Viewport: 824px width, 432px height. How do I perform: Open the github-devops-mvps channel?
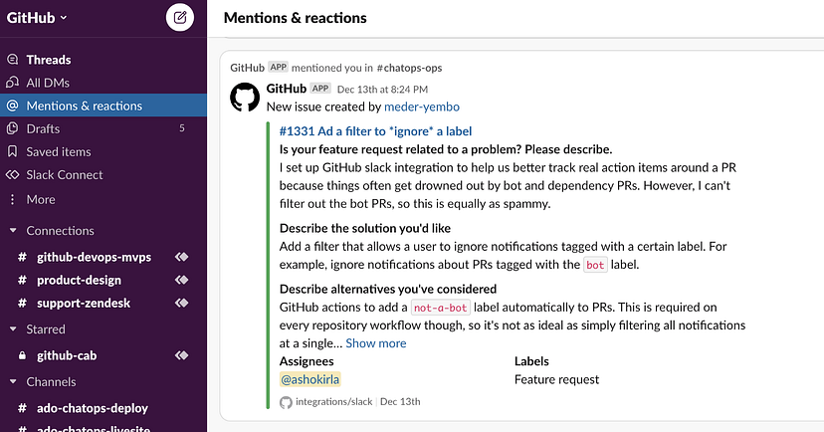tap(94, 257)
